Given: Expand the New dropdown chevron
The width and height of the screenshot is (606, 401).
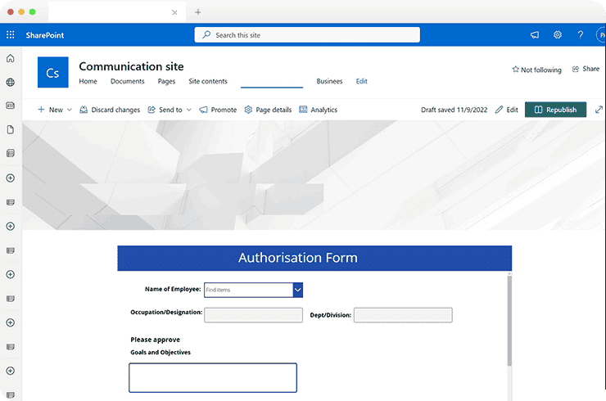Looking at the screenshot, I should point(69,110).
